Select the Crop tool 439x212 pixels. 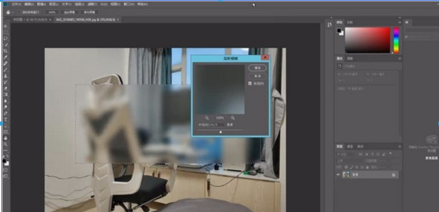[x=5, y=51]
